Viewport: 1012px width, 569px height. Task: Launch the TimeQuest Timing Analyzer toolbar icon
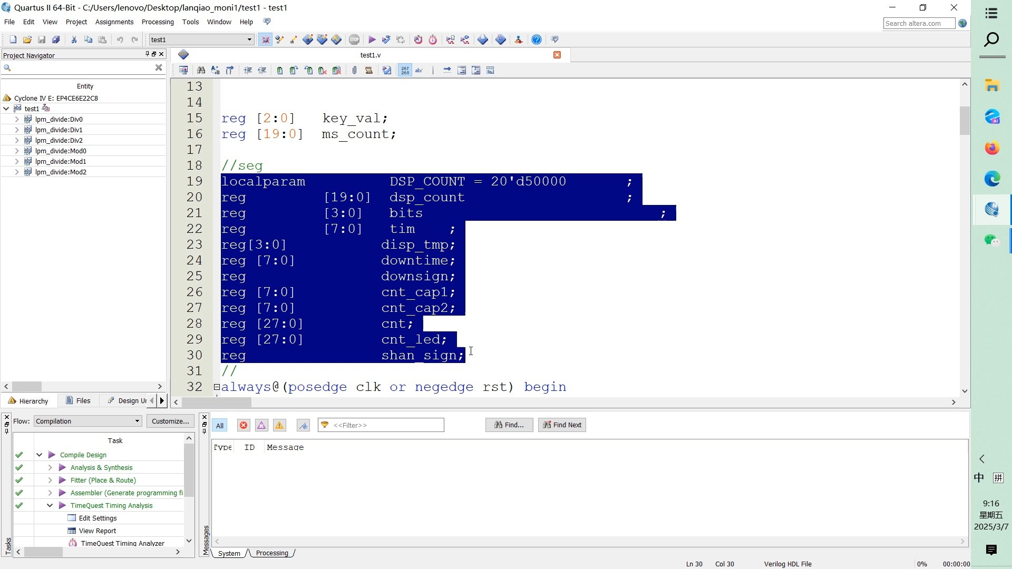click(433, 40)
